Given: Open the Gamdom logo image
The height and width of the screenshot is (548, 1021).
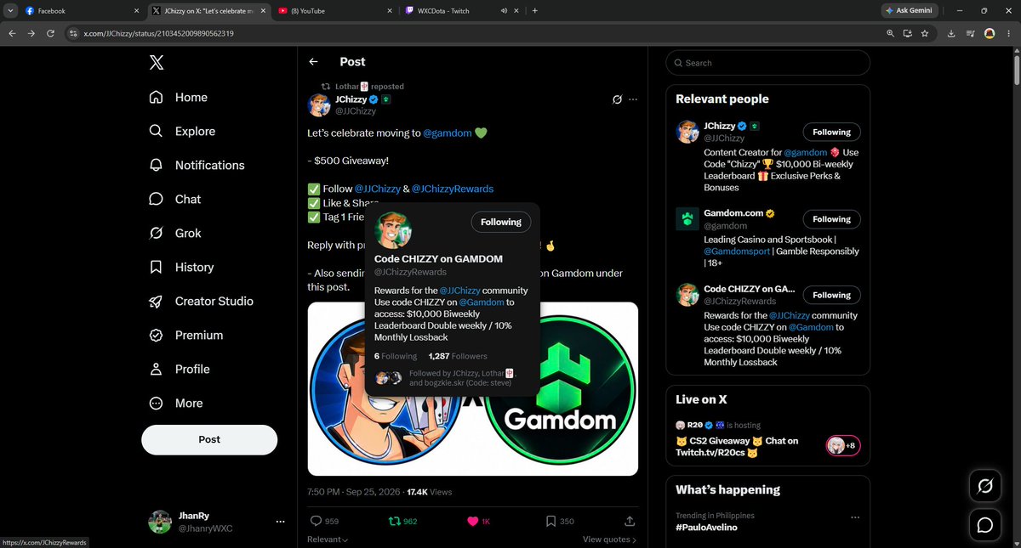Looking at the screenshot, I should (x=561, y=388).
